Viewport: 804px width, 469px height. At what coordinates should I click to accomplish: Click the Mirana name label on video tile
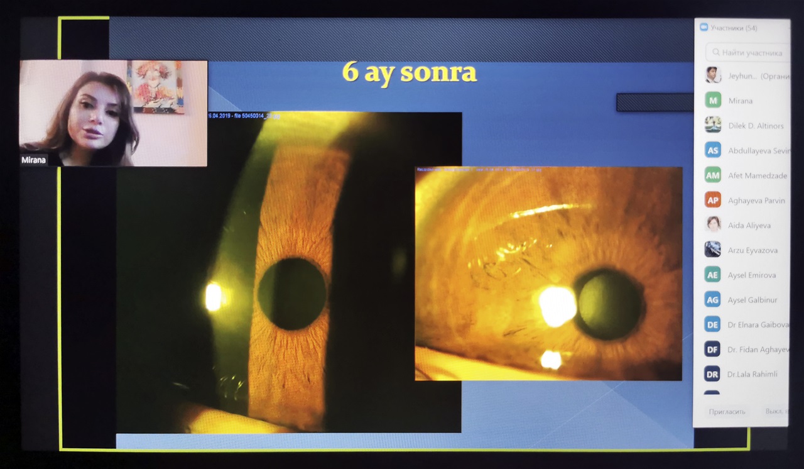click(x=34, y=160)
